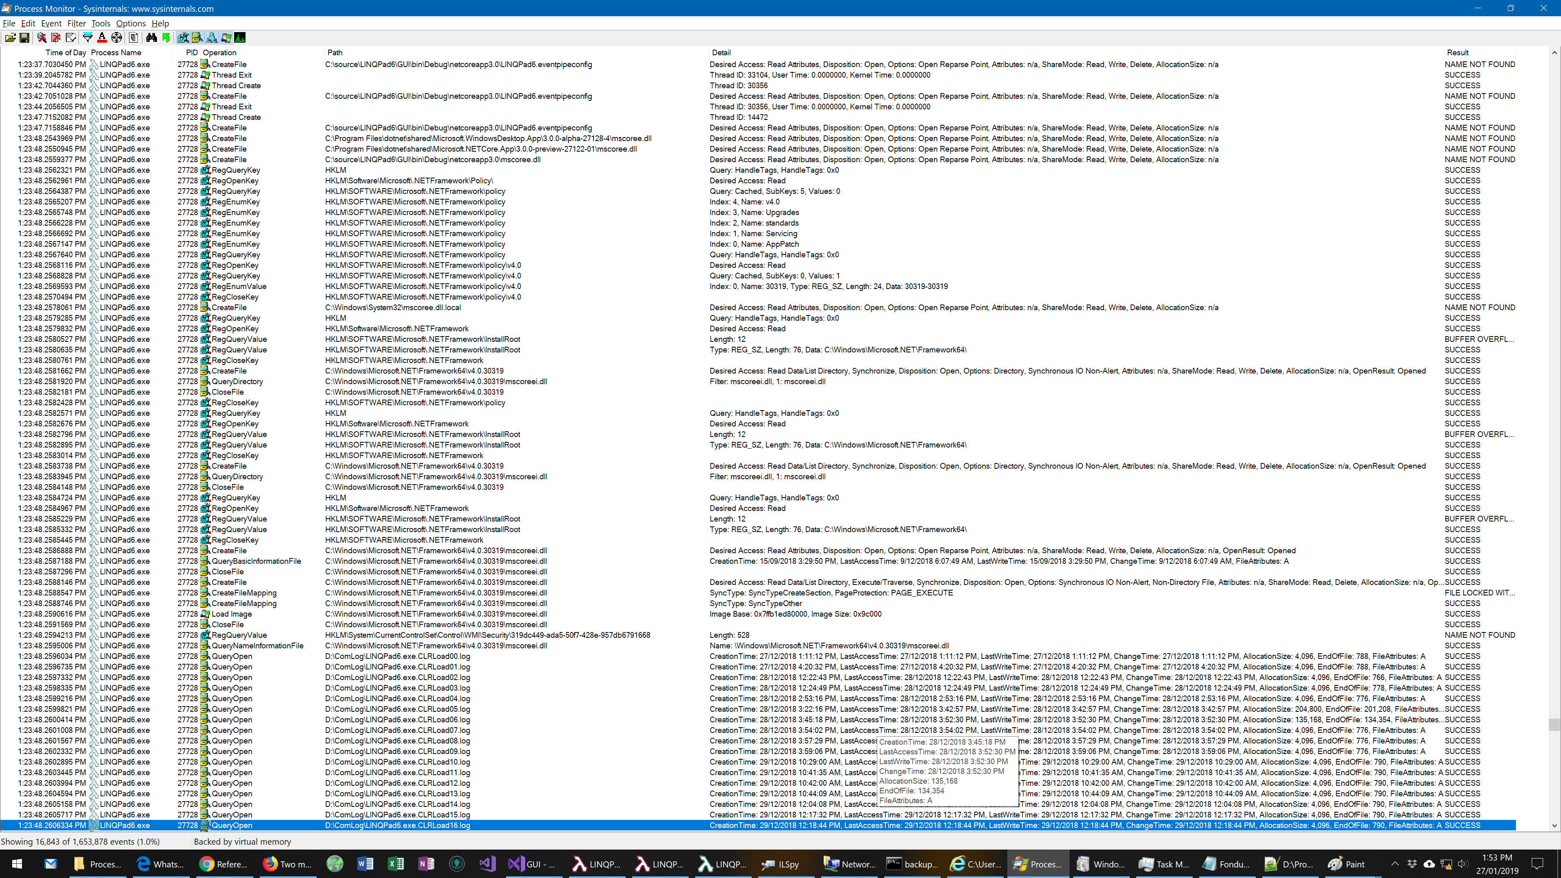Disable Show Network Activity

212,37
